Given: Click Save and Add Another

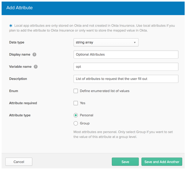Looking at the screenshot, I should coord(162,162).
